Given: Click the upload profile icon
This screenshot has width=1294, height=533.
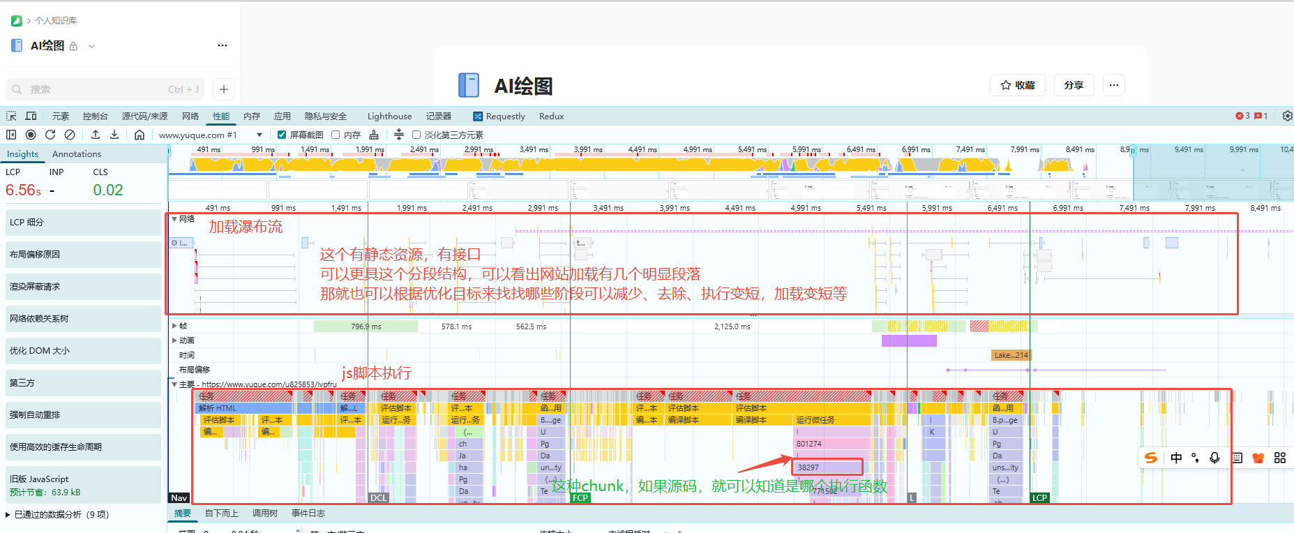Looking at the screenshot, I should tap(96, 135).
